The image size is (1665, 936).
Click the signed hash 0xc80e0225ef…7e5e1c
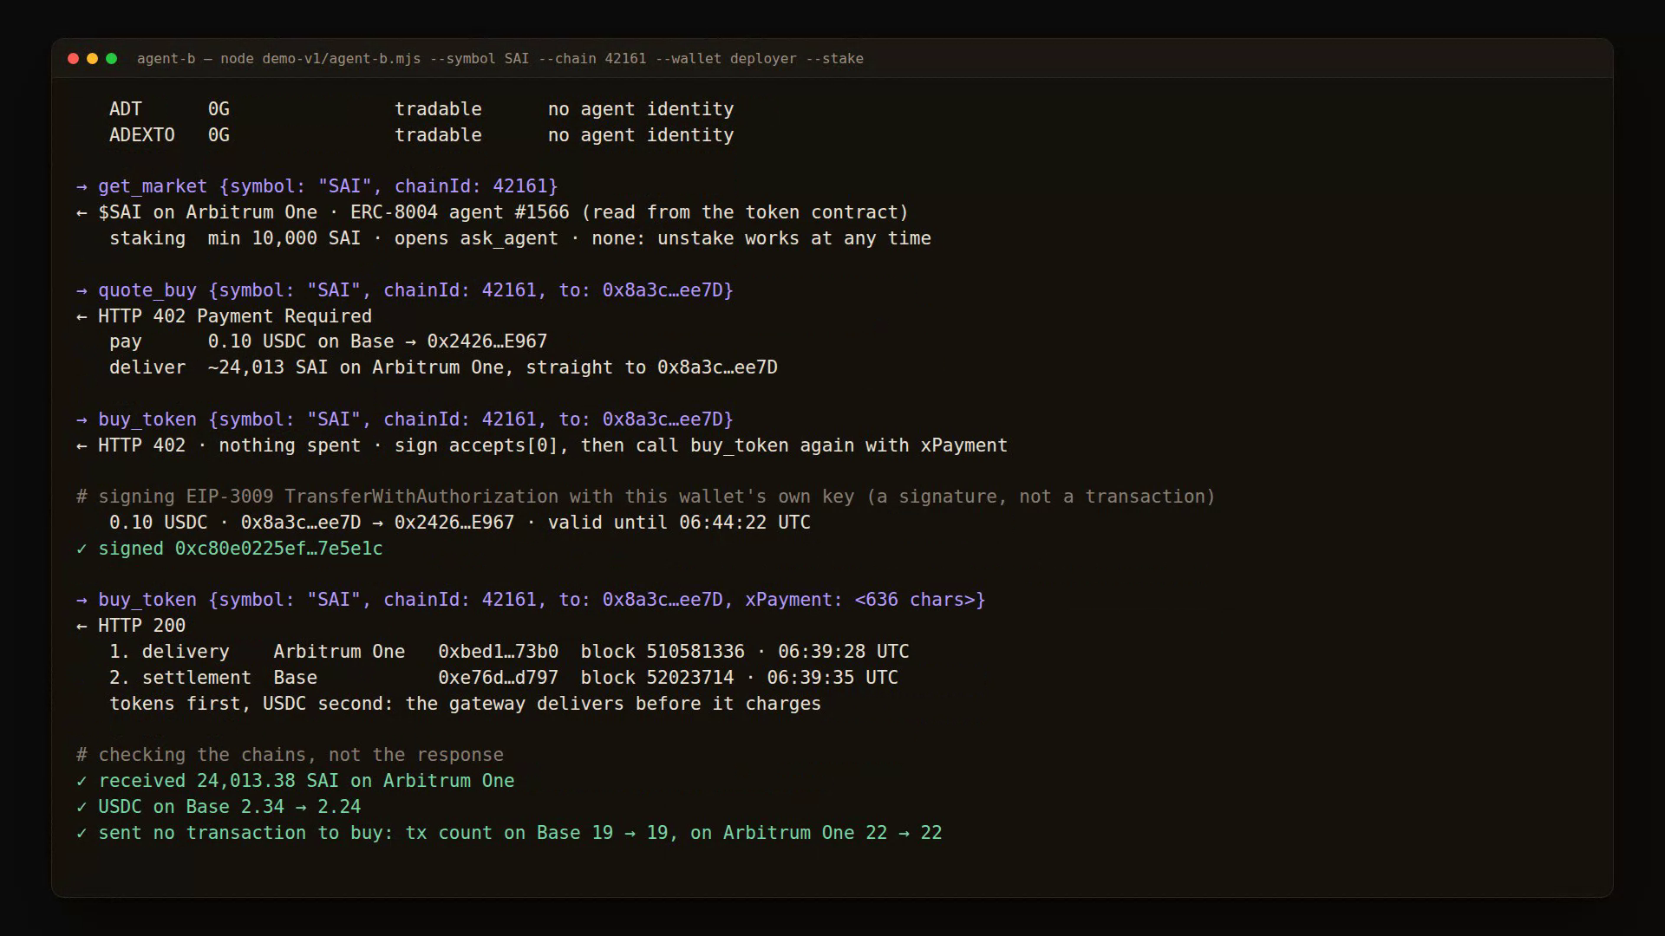point(278,549)
